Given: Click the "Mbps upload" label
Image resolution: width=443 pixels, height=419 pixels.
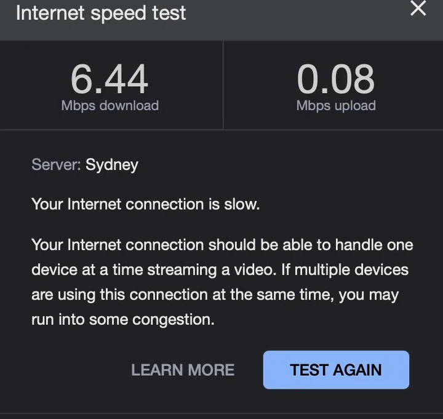Looking at the screenshot, I should click(335, 105).
